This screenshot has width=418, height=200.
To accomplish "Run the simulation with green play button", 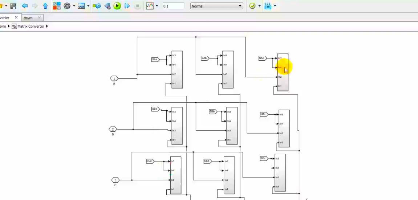I will click(117, 6).
